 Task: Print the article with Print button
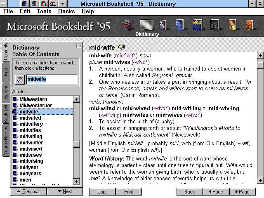coord(129,192)
